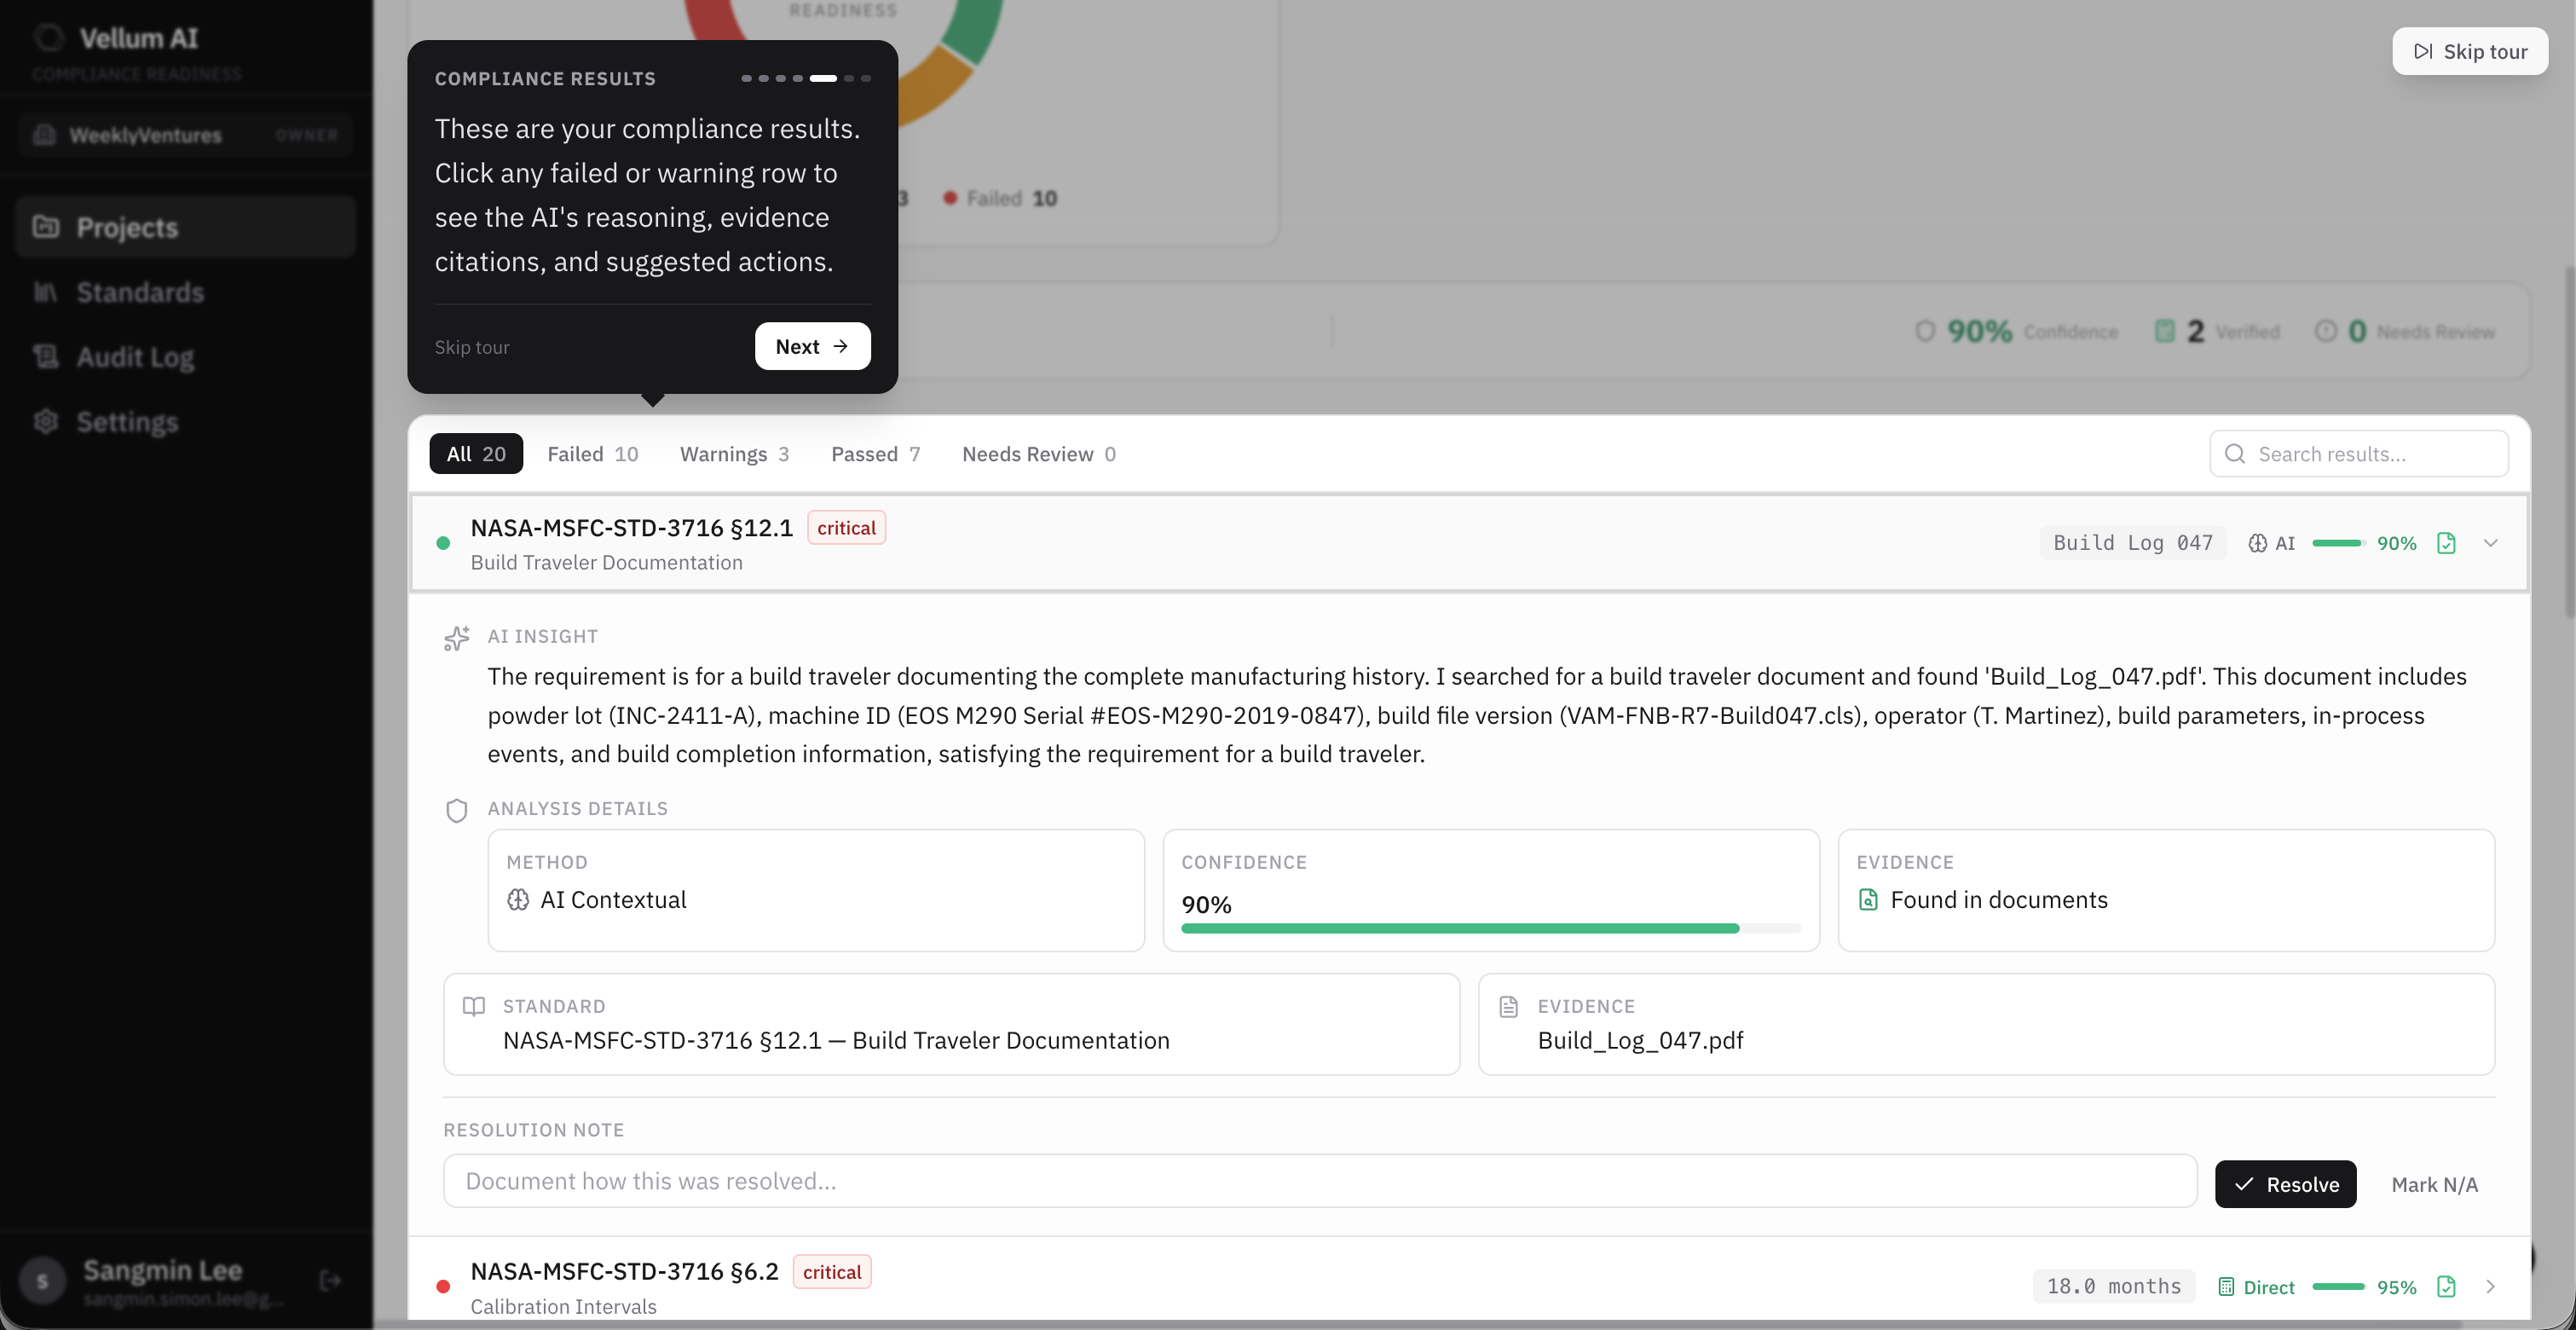Click the Confidence 90% progress bar
Viewport: 2576px width, 1330px height.
pos(1490,929)
